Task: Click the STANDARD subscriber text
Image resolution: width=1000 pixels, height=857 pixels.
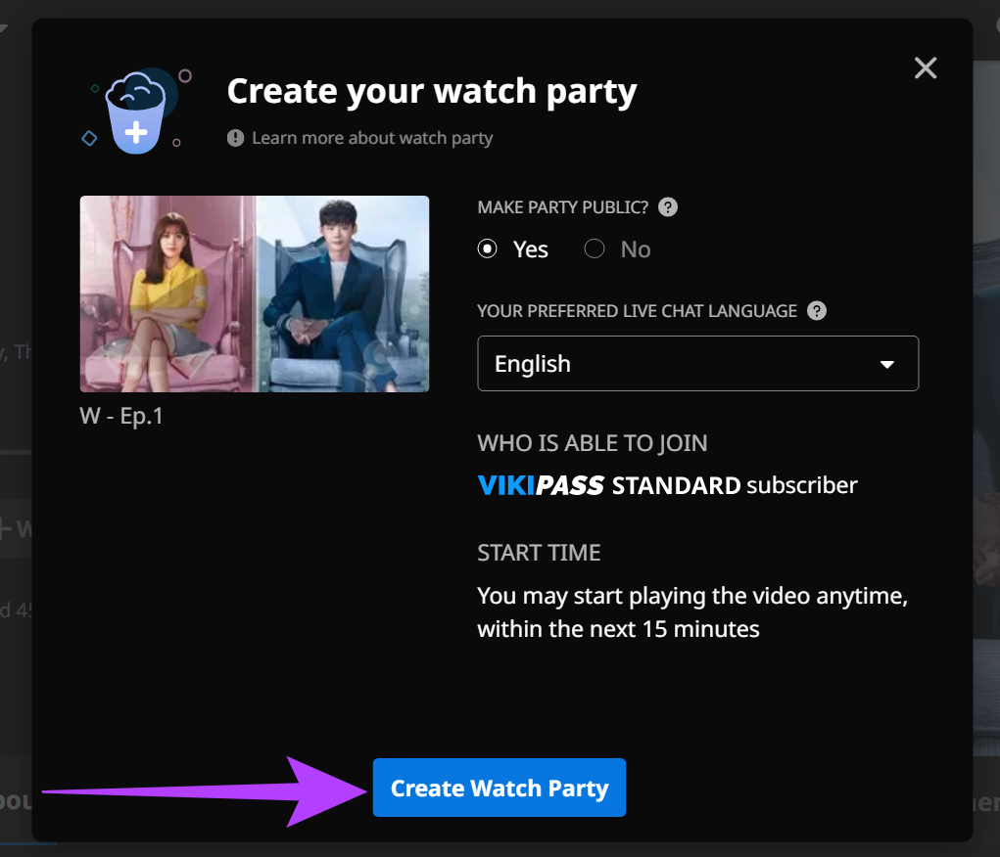Action: pyautogui.click(x=735, y=485)
